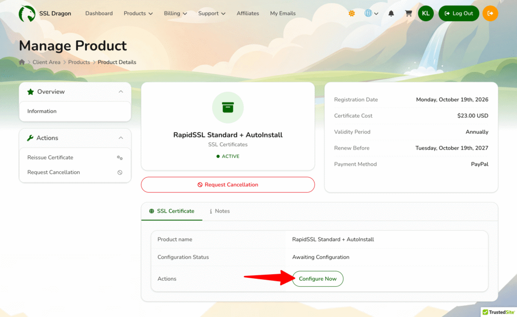The image size is (517, 317).
Task: Expand the Billing dropdown menu
Action: tap(175, 14)
